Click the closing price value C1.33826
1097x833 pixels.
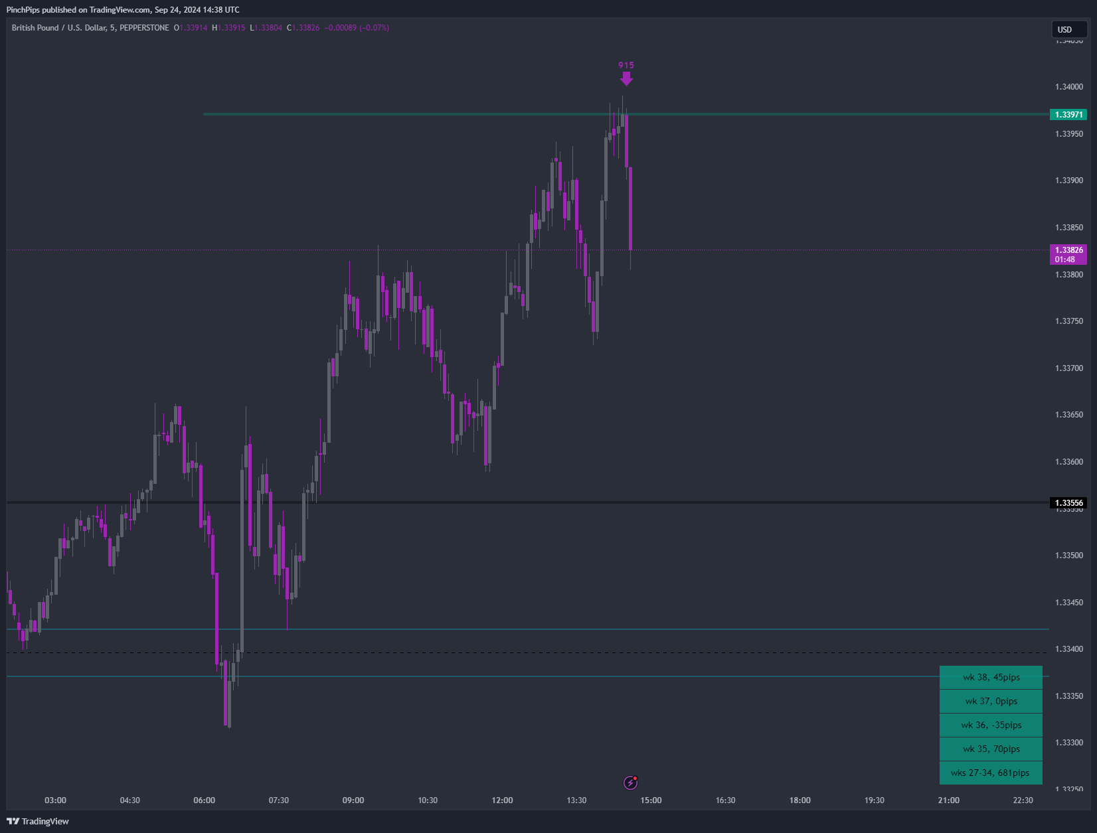tap(303, 28)
